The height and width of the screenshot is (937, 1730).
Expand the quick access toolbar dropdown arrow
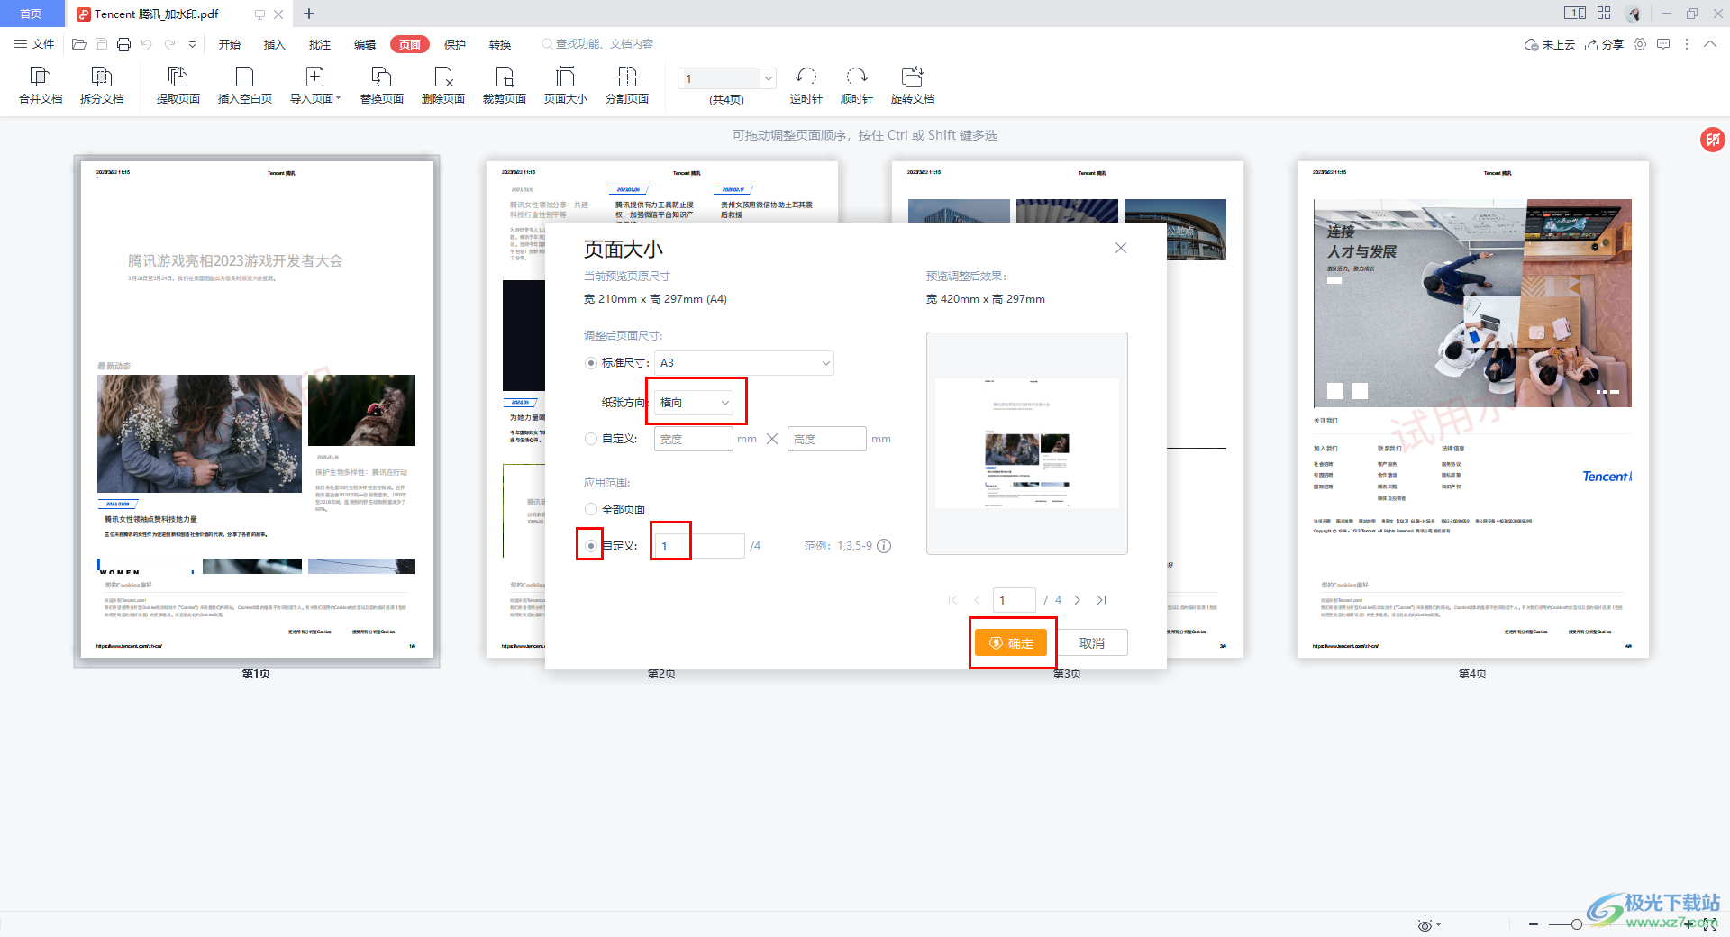point(192,44)
